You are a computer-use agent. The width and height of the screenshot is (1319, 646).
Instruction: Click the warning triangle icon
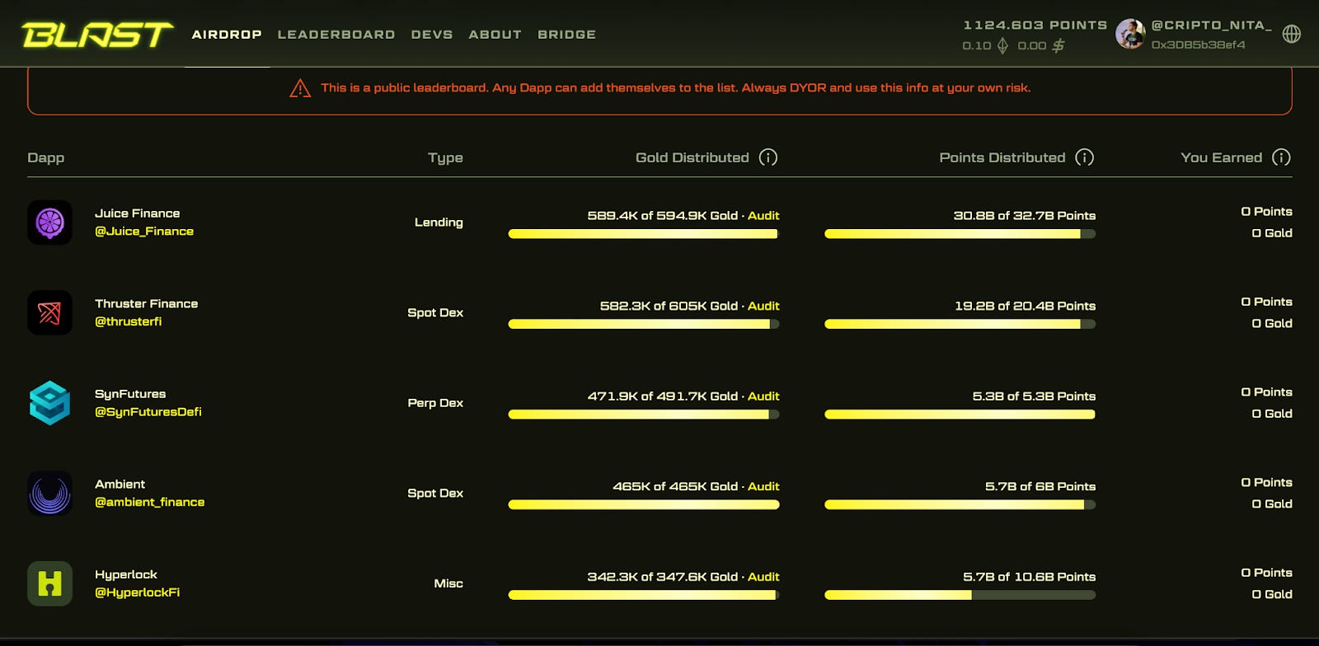(x=300, y=88)
